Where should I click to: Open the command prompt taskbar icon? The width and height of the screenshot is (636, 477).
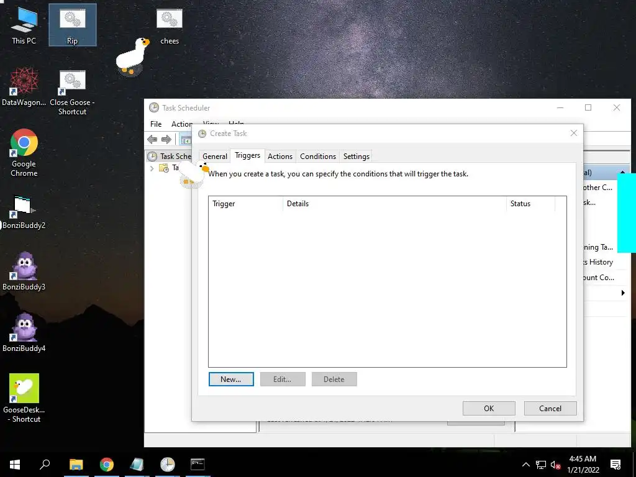pyautogui.click(x=198, y=464)
